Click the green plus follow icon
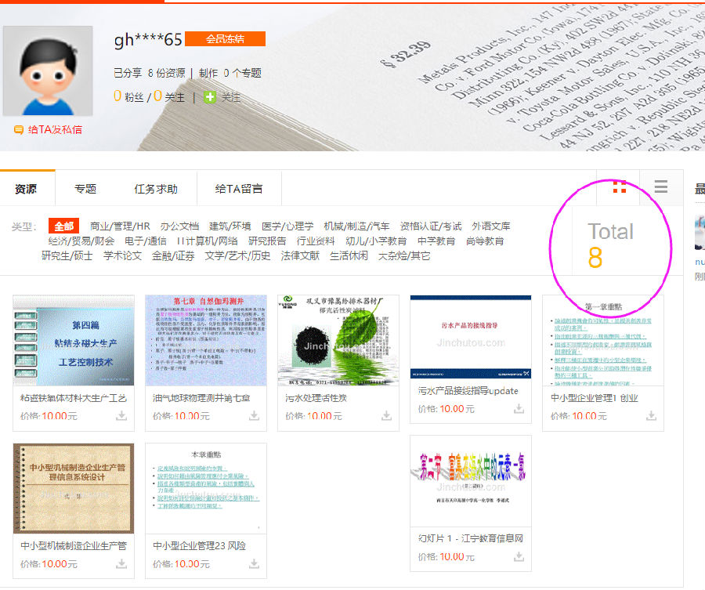Viewport: 705px width, 590px height. pyautogui.click(x=209, y=97)
